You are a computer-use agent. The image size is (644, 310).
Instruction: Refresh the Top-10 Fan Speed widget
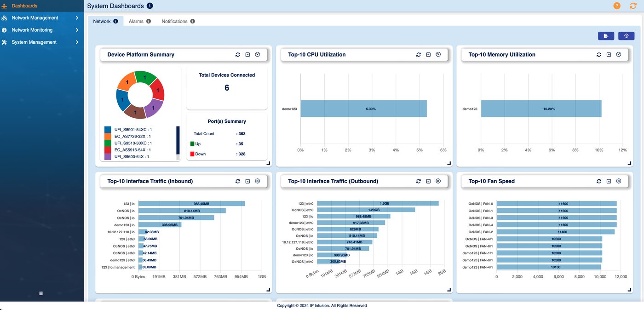(x=599, y=181)
